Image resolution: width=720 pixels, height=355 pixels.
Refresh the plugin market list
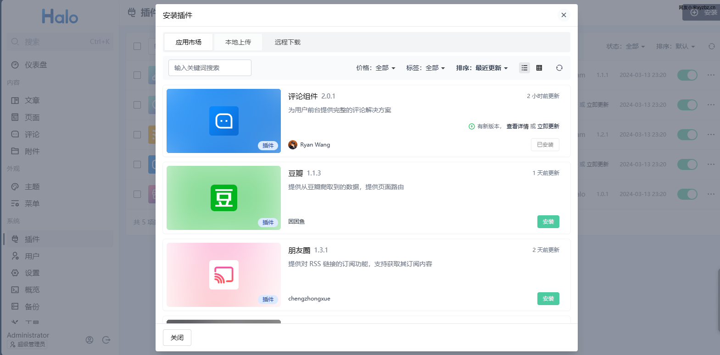click(x=559, y=68)
